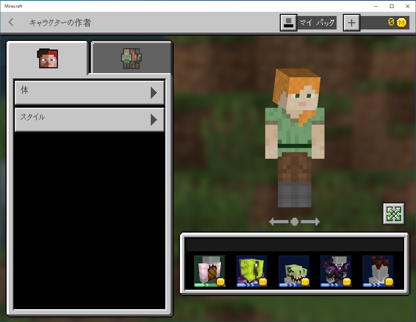
Task: Select the white mob with red horns thumbnail
Action: point(378,271)
